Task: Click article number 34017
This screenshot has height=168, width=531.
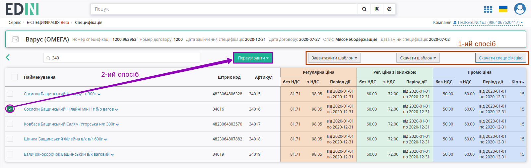Action: click(x=255, y=124)
